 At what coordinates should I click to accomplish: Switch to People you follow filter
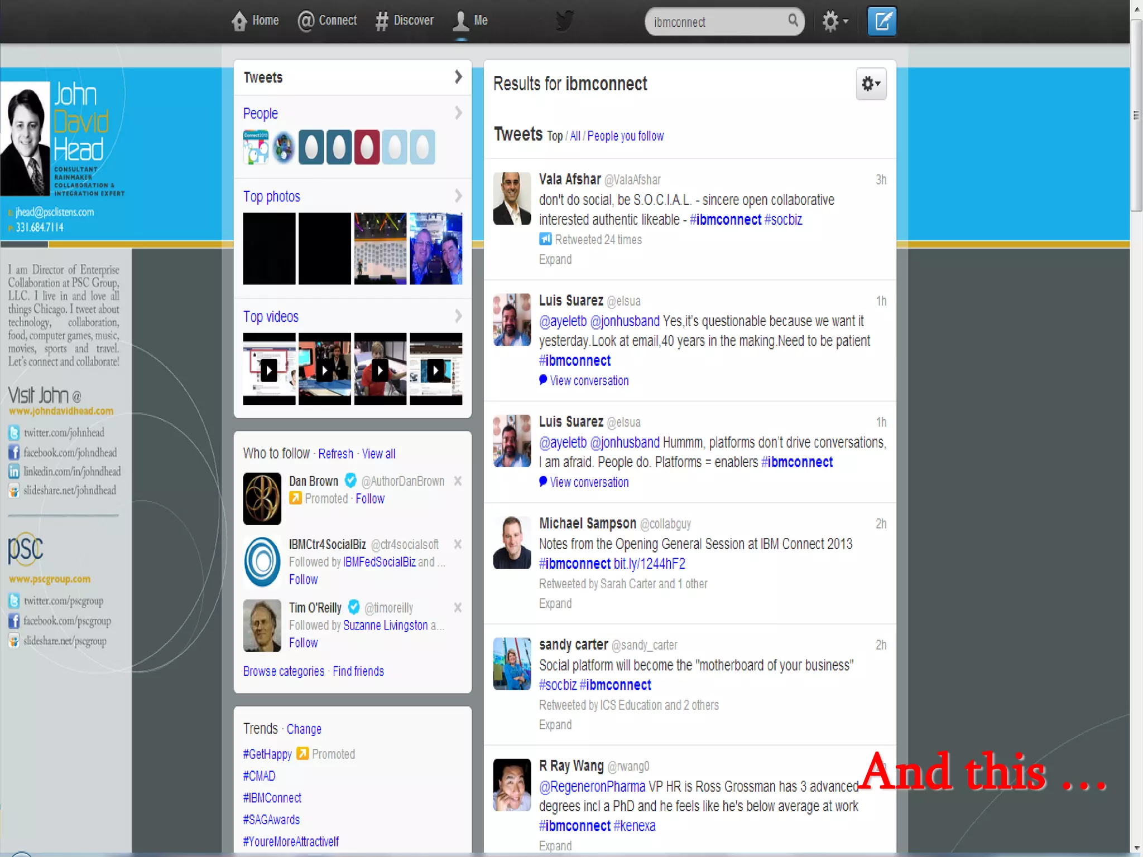coord(625,136)
